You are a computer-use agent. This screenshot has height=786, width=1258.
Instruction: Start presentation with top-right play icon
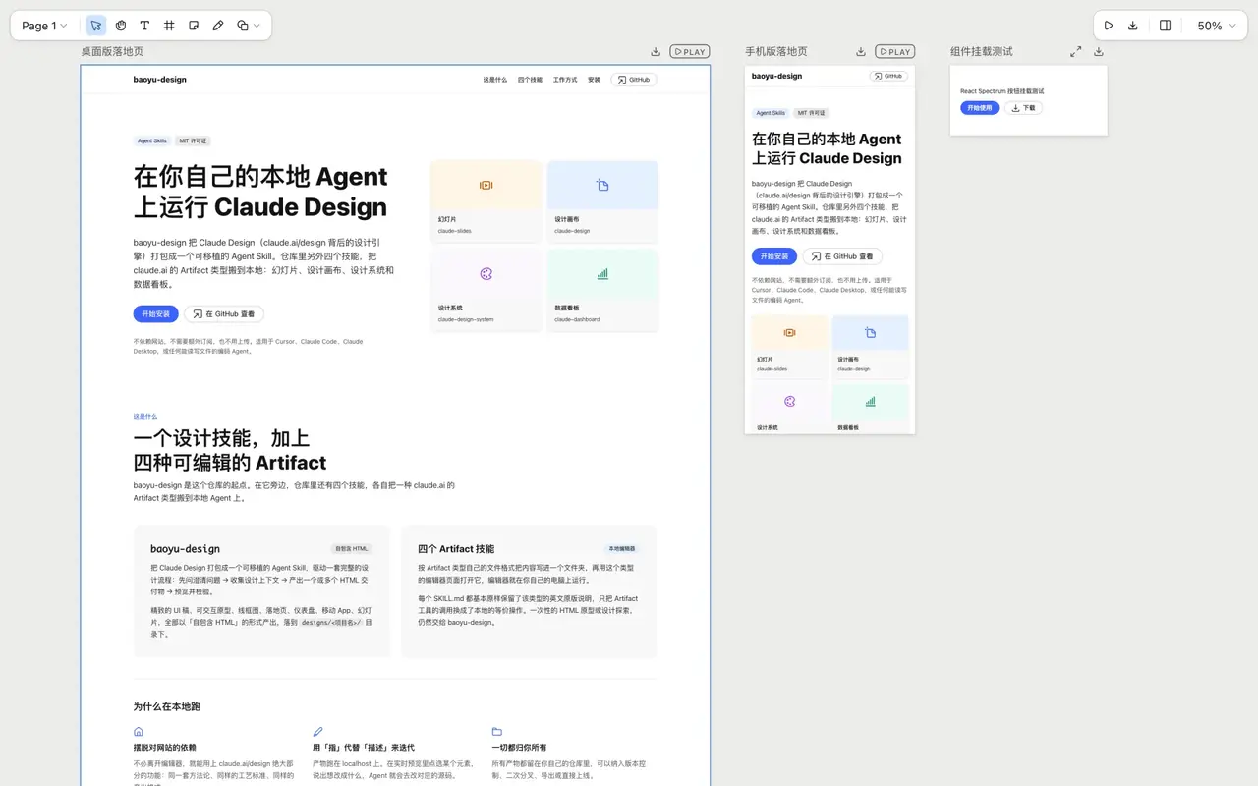pos(1109,26)
